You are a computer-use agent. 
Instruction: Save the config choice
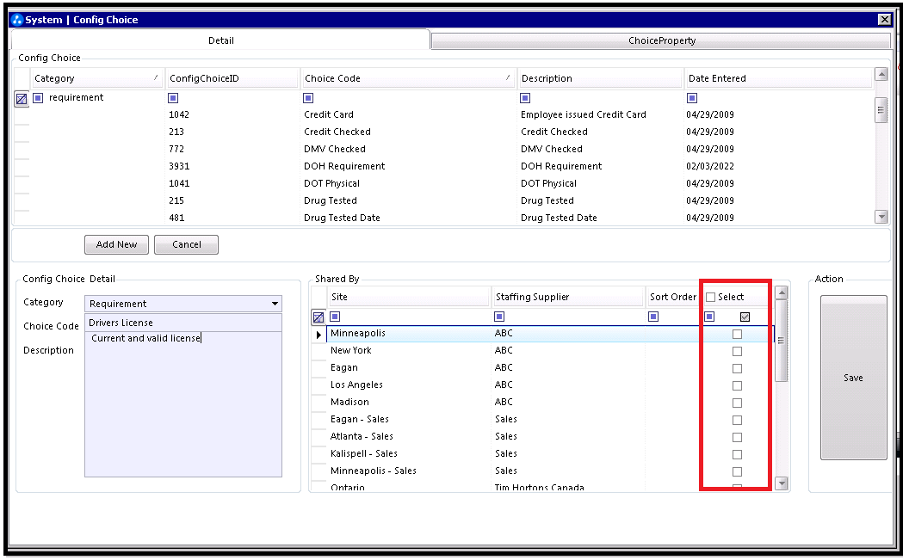(x=853, y=378)
